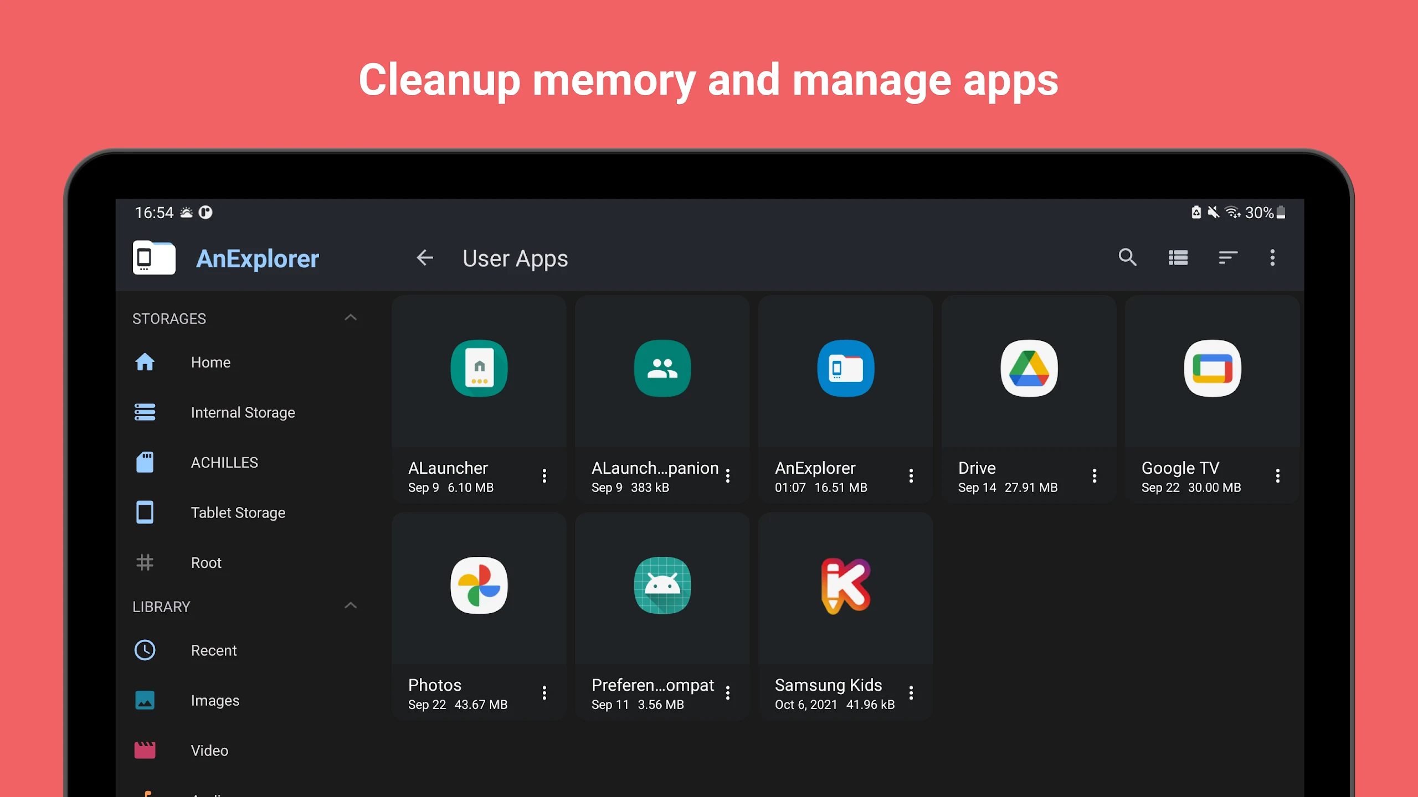
Task: Open the sort options icon
Action: (x=1228, y=257)
